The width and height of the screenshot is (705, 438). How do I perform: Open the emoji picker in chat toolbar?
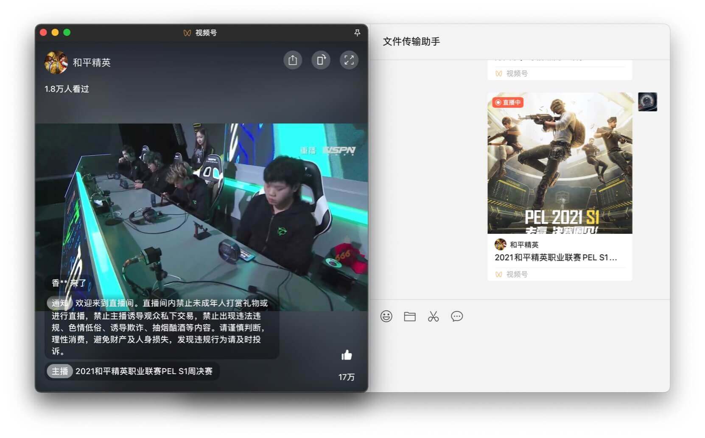point(386,316)
